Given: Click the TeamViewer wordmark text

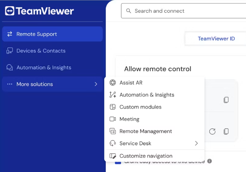Looking at the screenshot, I should click(45, 11).
